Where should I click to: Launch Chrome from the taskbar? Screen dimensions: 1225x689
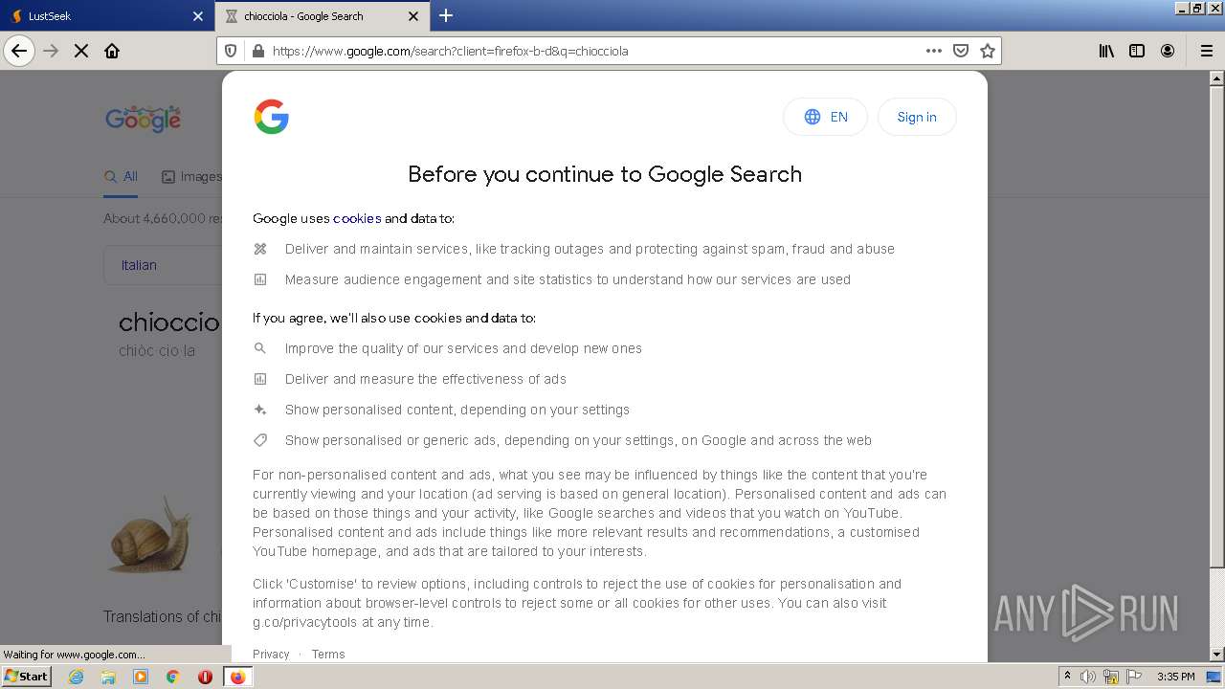click(x=172, y=677)
